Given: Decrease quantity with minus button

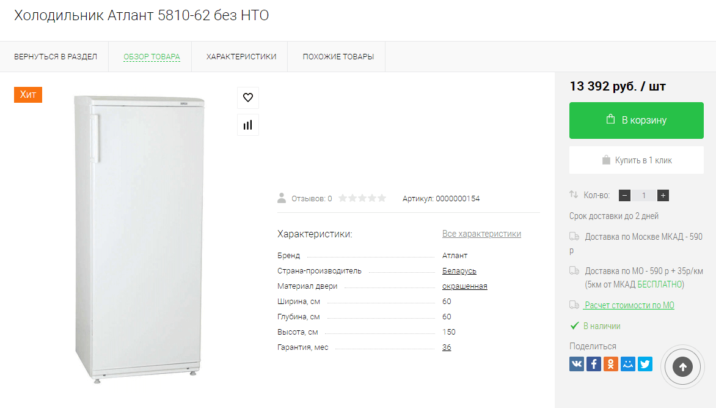Looking at the screenshot, I should [624, 196].
